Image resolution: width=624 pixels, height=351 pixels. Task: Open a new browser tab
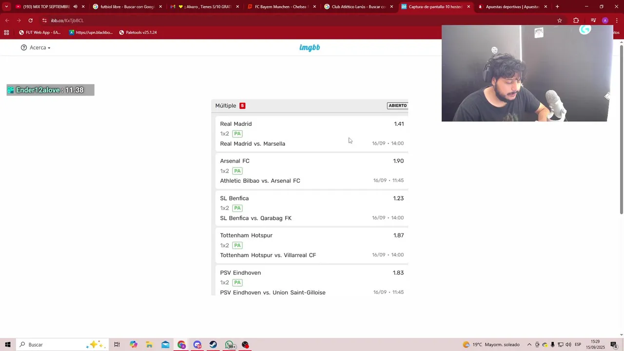coord(557,7)
